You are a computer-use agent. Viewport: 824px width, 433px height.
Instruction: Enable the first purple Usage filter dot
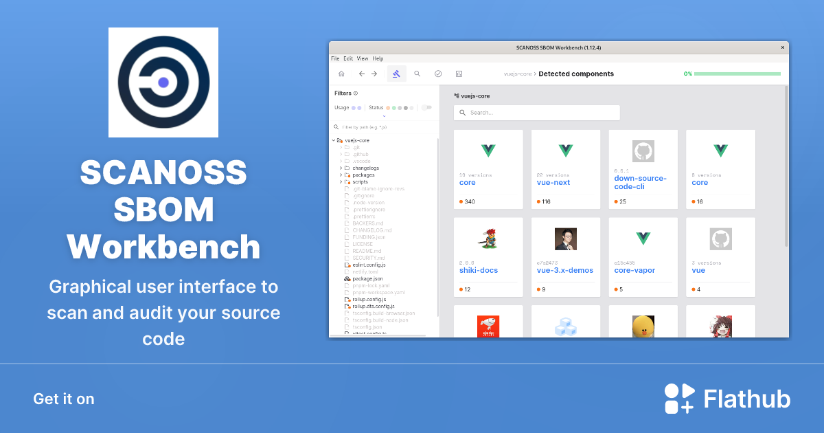pos(353,108)
